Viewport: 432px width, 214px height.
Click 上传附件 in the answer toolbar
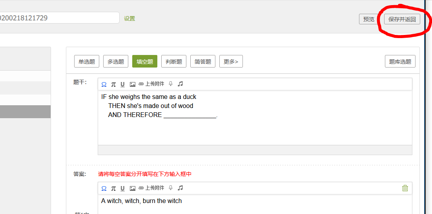(x=151, y=188)
